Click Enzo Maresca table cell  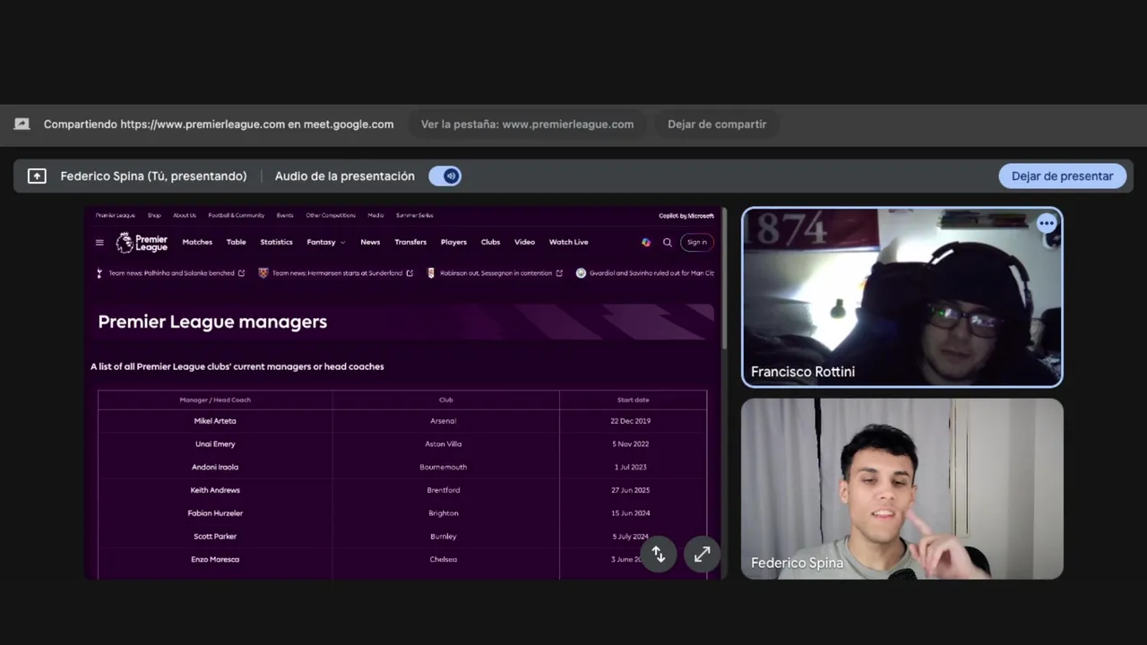[x=215, y=560]
